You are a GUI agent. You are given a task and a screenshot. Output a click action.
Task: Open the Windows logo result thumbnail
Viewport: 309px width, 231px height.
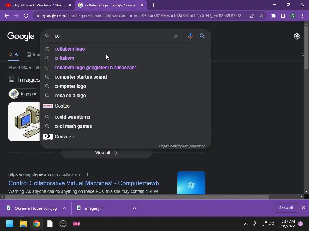[x=191, y=183]
